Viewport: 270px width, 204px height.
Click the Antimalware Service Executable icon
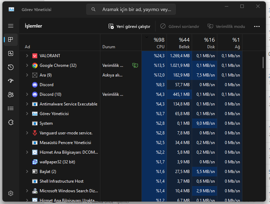35,104
